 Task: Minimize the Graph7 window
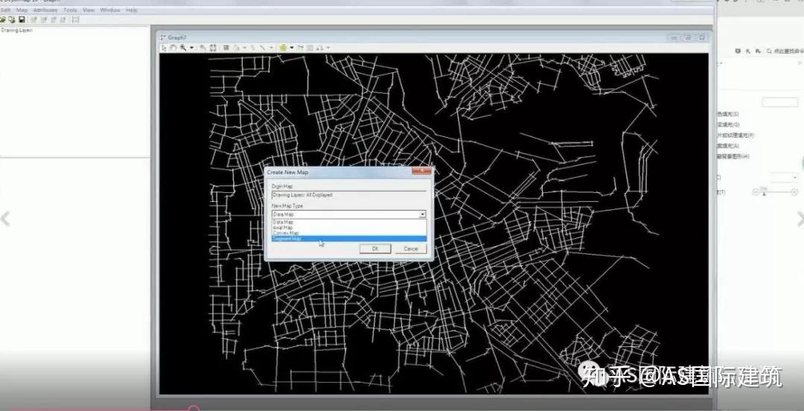pos(674,37)
